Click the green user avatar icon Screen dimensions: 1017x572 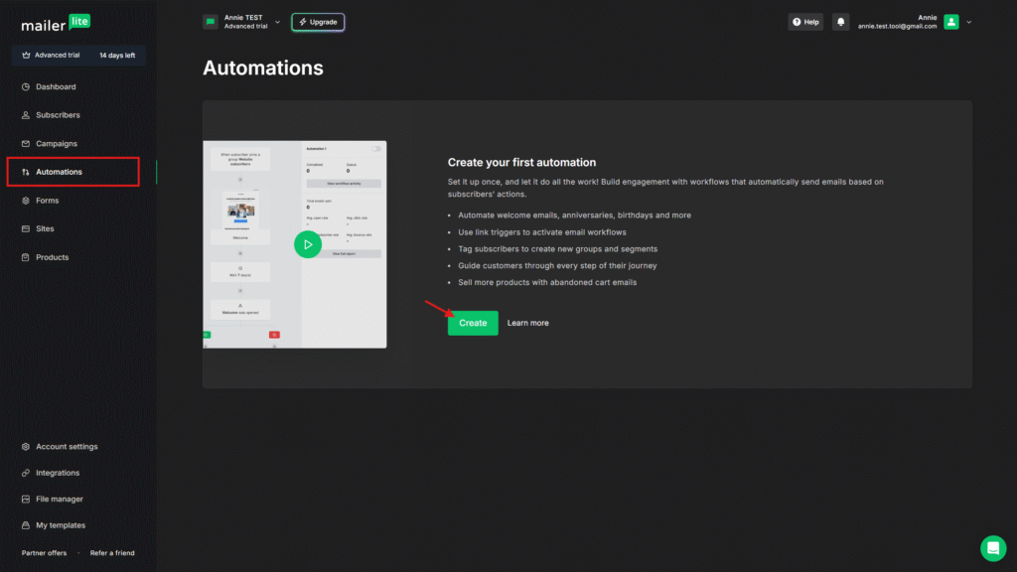(x=951, y=22)
